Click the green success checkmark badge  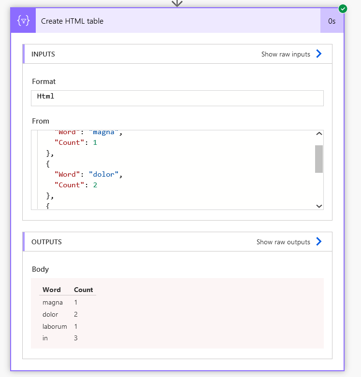click(x=343, y=9)
